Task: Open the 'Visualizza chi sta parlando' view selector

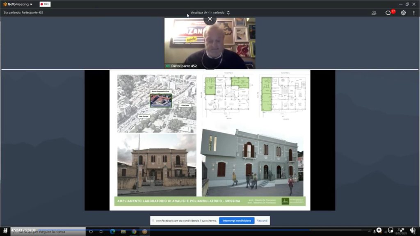Action: pos(210,13)
